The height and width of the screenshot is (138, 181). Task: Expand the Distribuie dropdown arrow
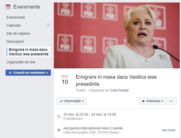coord(162,101)
